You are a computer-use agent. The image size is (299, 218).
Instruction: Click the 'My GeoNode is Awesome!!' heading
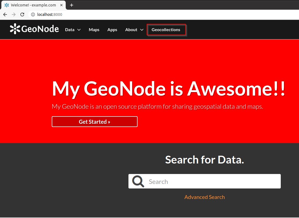(x=169, y=89)
